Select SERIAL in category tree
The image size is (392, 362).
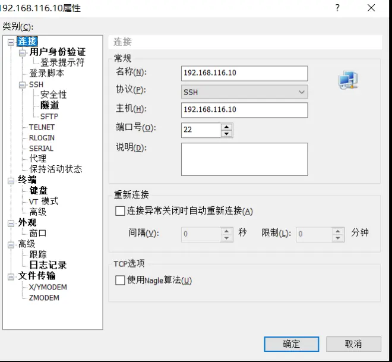(x=41, y=149)
